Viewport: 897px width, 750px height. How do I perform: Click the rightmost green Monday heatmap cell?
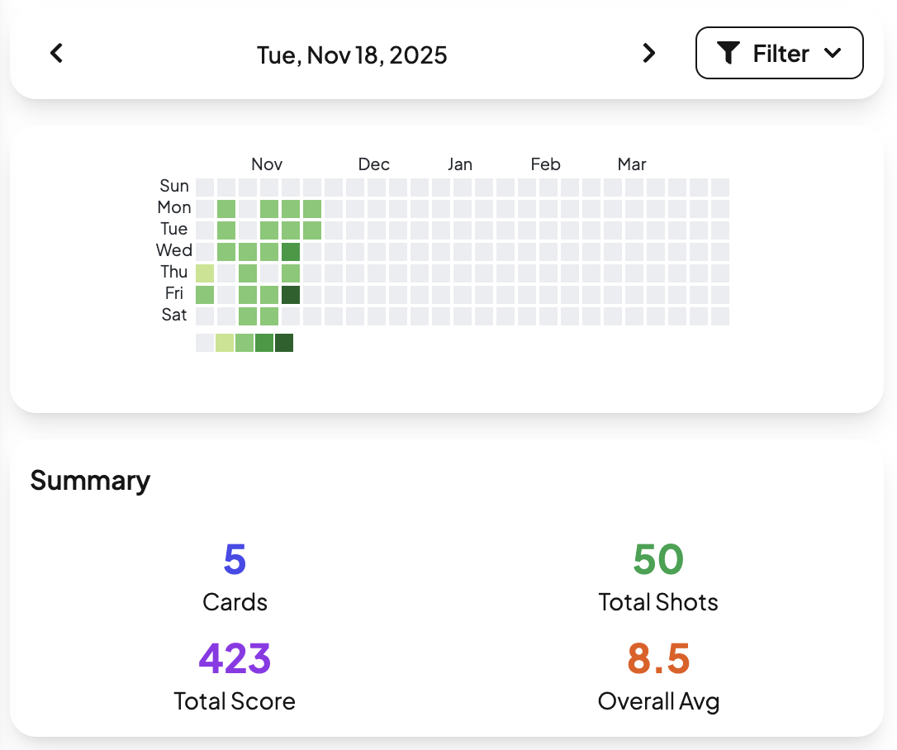(x=312, y=209)
